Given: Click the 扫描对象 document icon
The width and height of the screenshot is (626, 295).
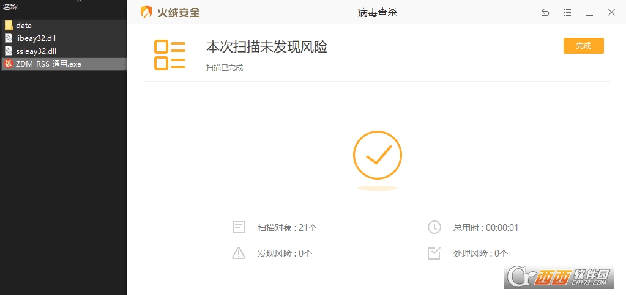Looking at the screenshot, I should (x=238, y=228).
